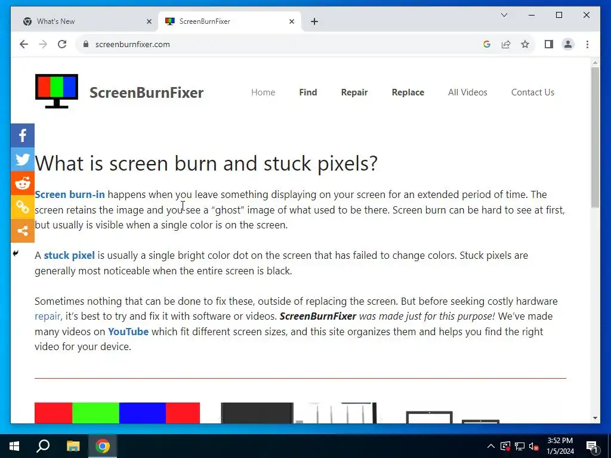The height and width of the screenshot is (458, 611).
Task: View site information padlock icon
Action: (x=86, y=44)
